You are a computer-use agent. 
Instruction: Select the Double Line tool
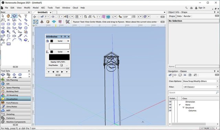tap(26, 20)
